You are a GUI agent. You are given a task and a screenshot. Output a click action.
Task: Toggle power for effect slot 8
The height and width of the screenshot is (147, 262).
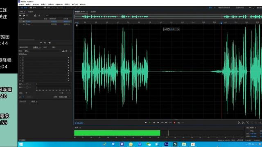coord(23,76)
